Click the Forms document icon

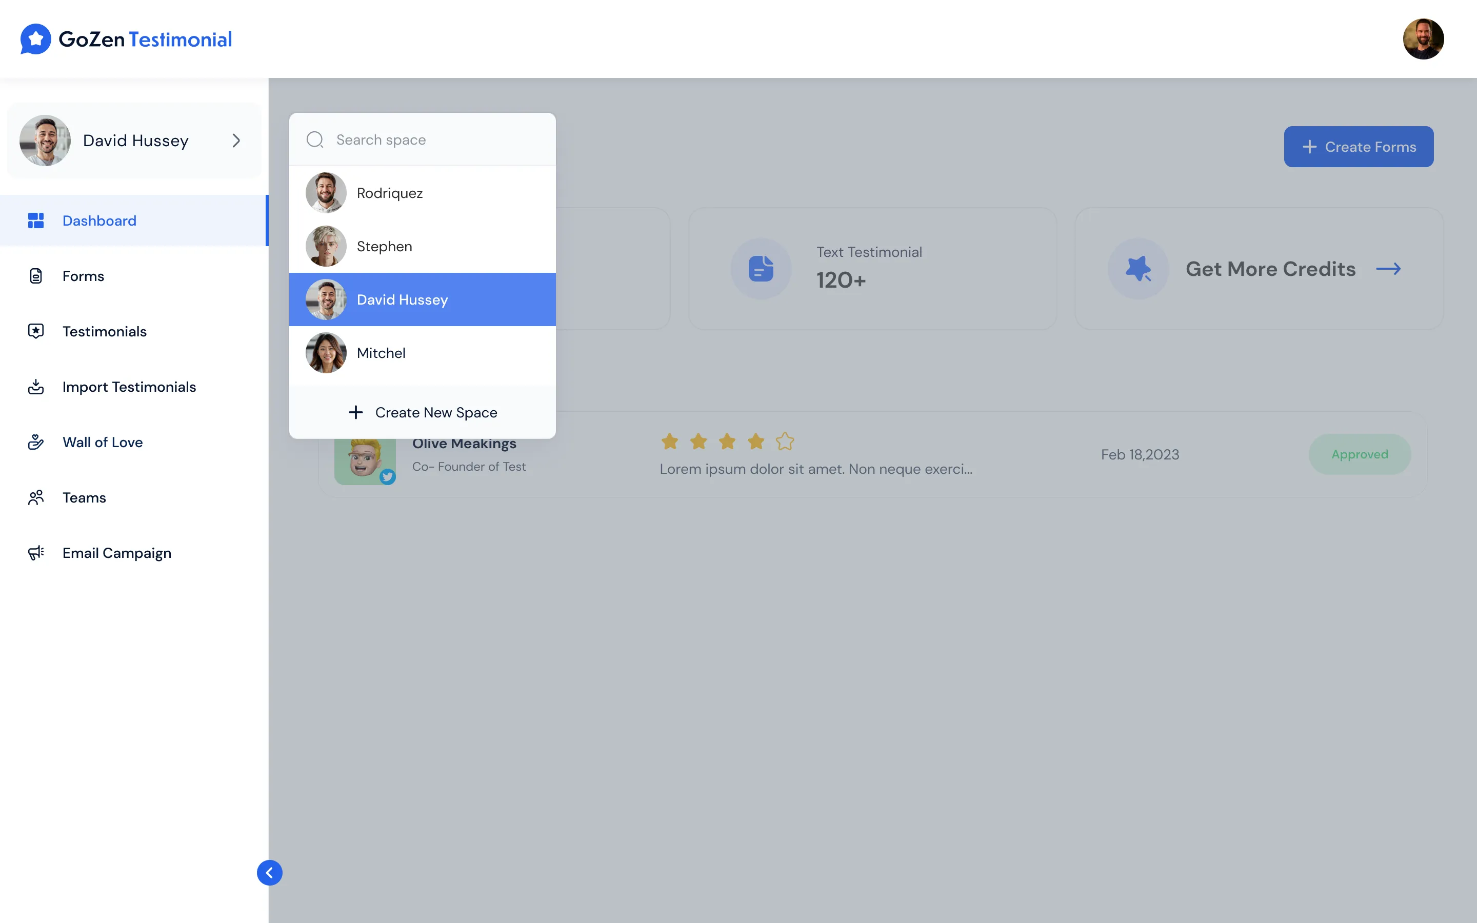[36, 276]
